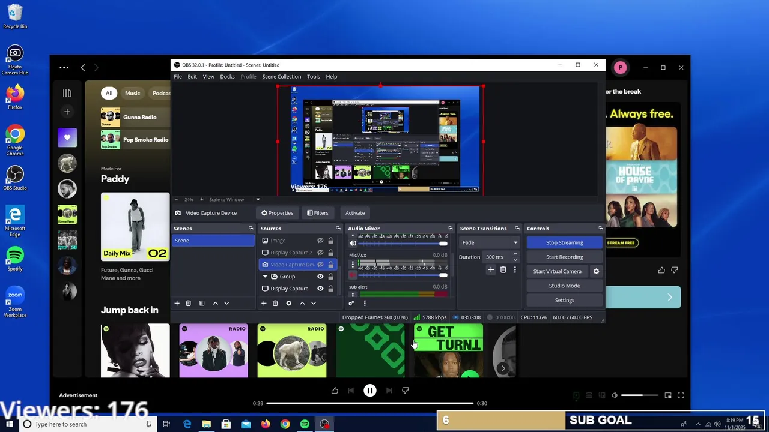This screenshot has height=432, width=769.
Task: Increase transition duration with up arrow
Action: point(515,254)
